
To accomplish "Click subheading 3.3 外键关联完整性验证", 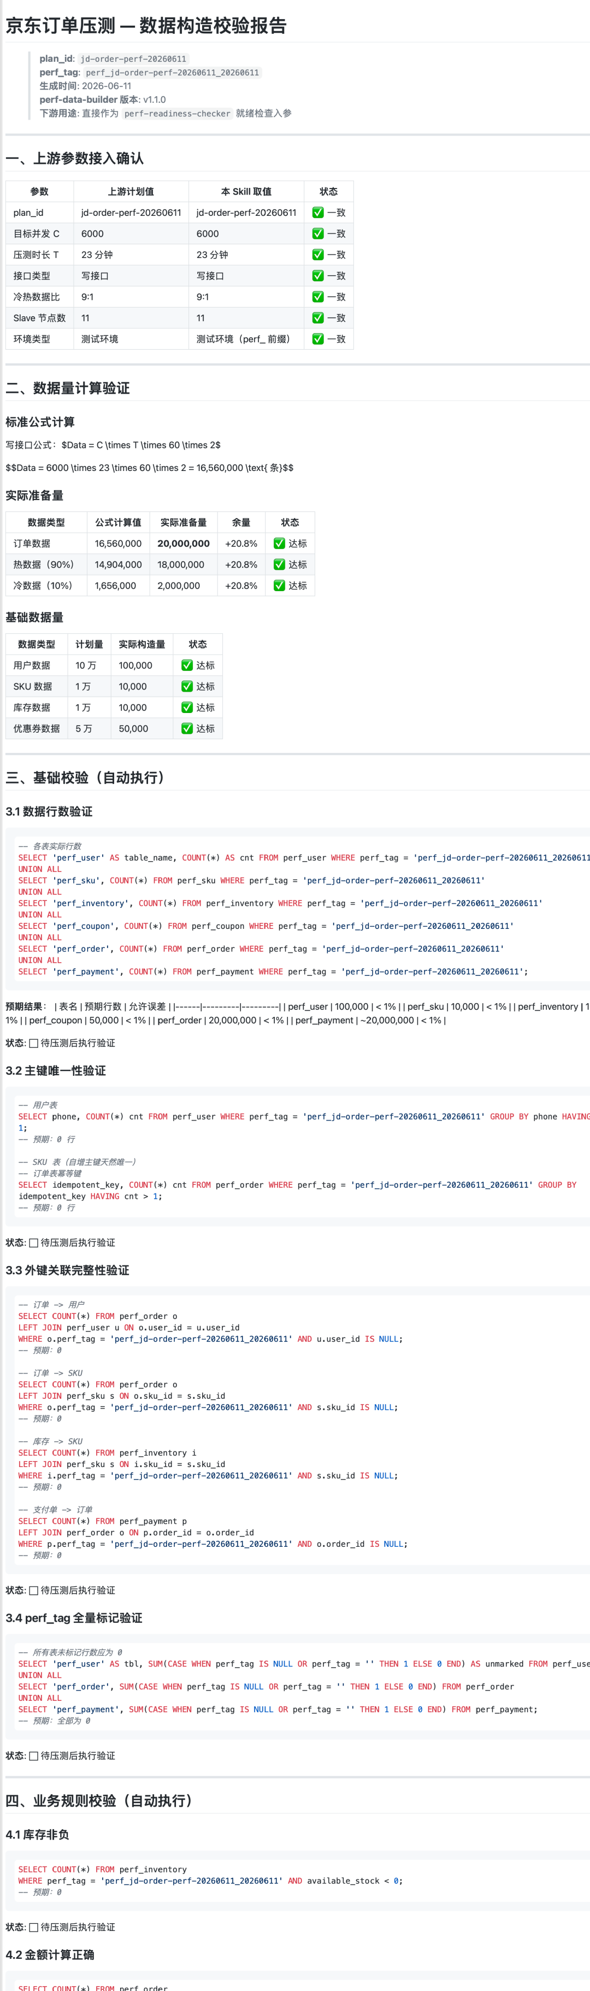I will click(x=67, y=1271).
